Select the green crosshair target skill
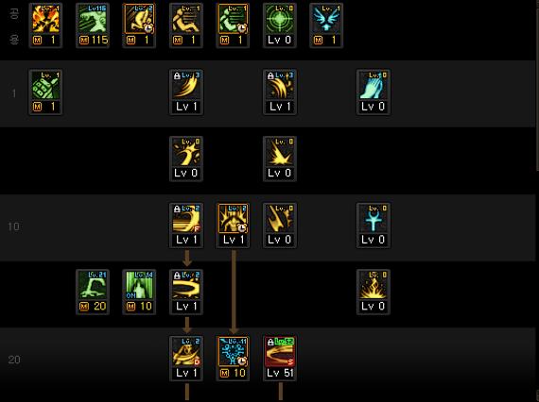 (280, 25)
